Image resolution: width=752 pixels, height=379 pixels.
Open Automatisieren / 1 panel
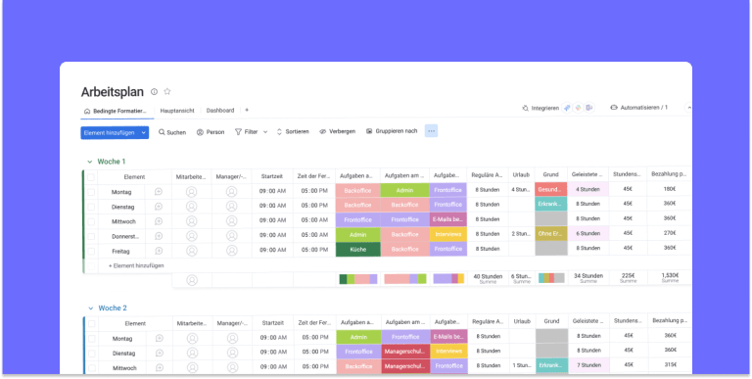pos(638,108)
